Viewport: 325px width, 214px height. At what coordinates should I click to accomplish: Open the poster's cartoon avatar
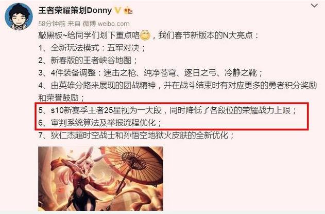click(x=19, y=17)
